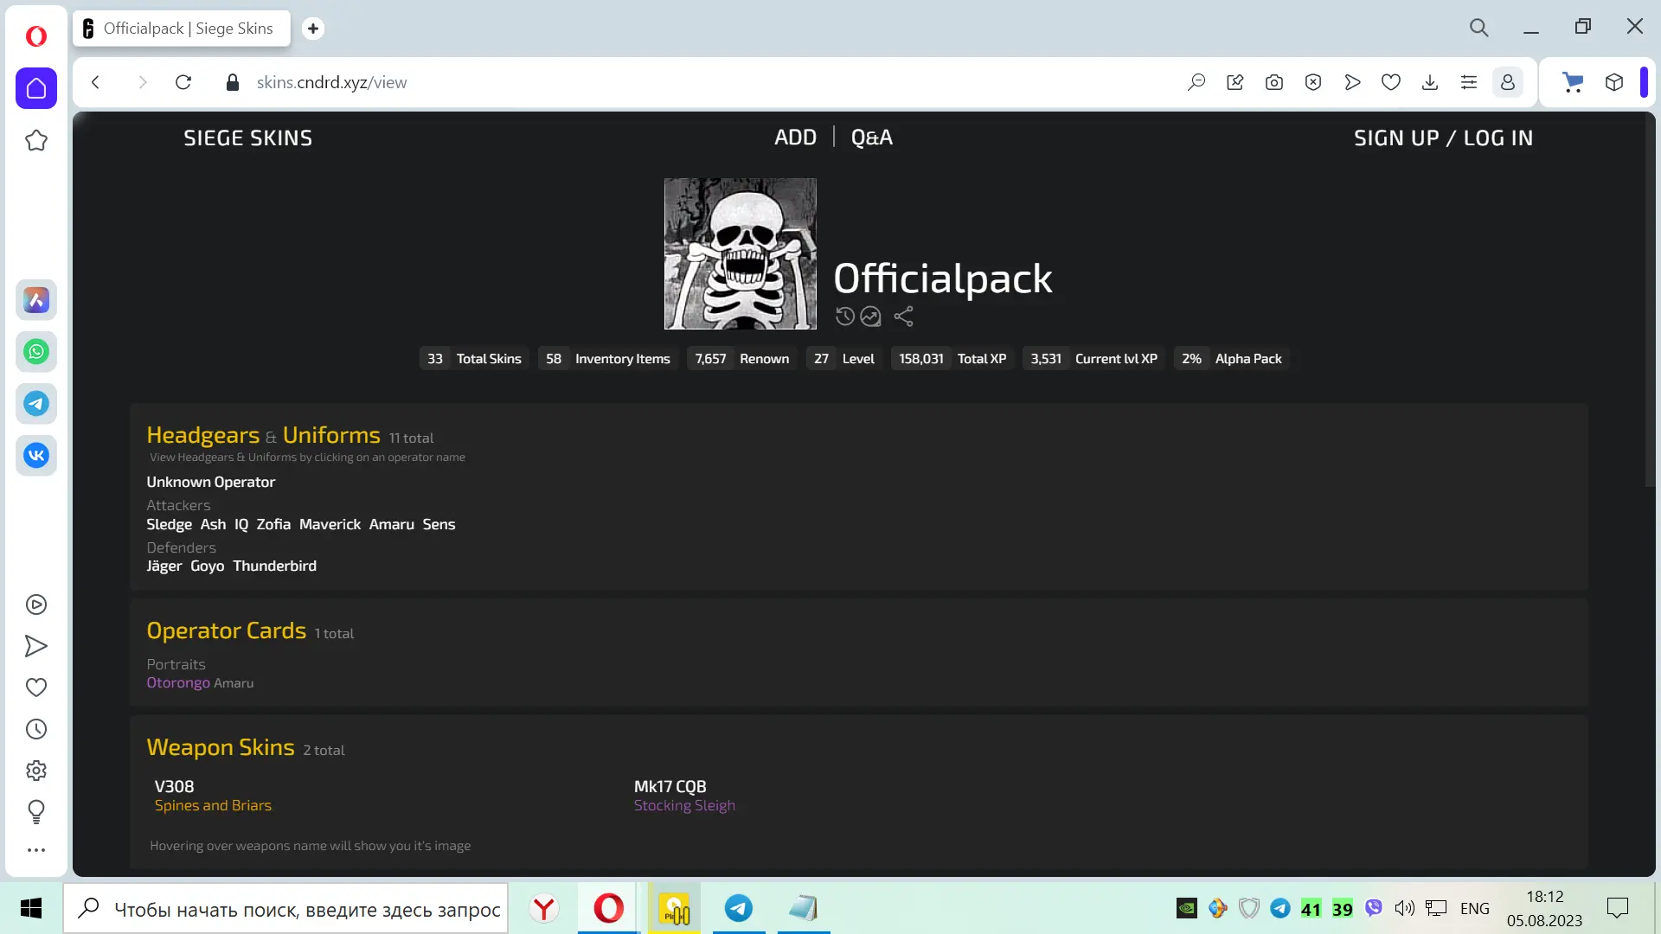Screen dimensions: 1661x934
Task: Click the ad-blocker shield icon in address bar
Action: pyautogui.click(x=1313, y=82)
